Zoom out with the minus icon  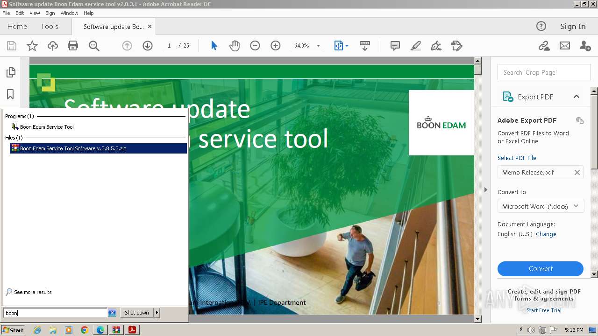255,46
